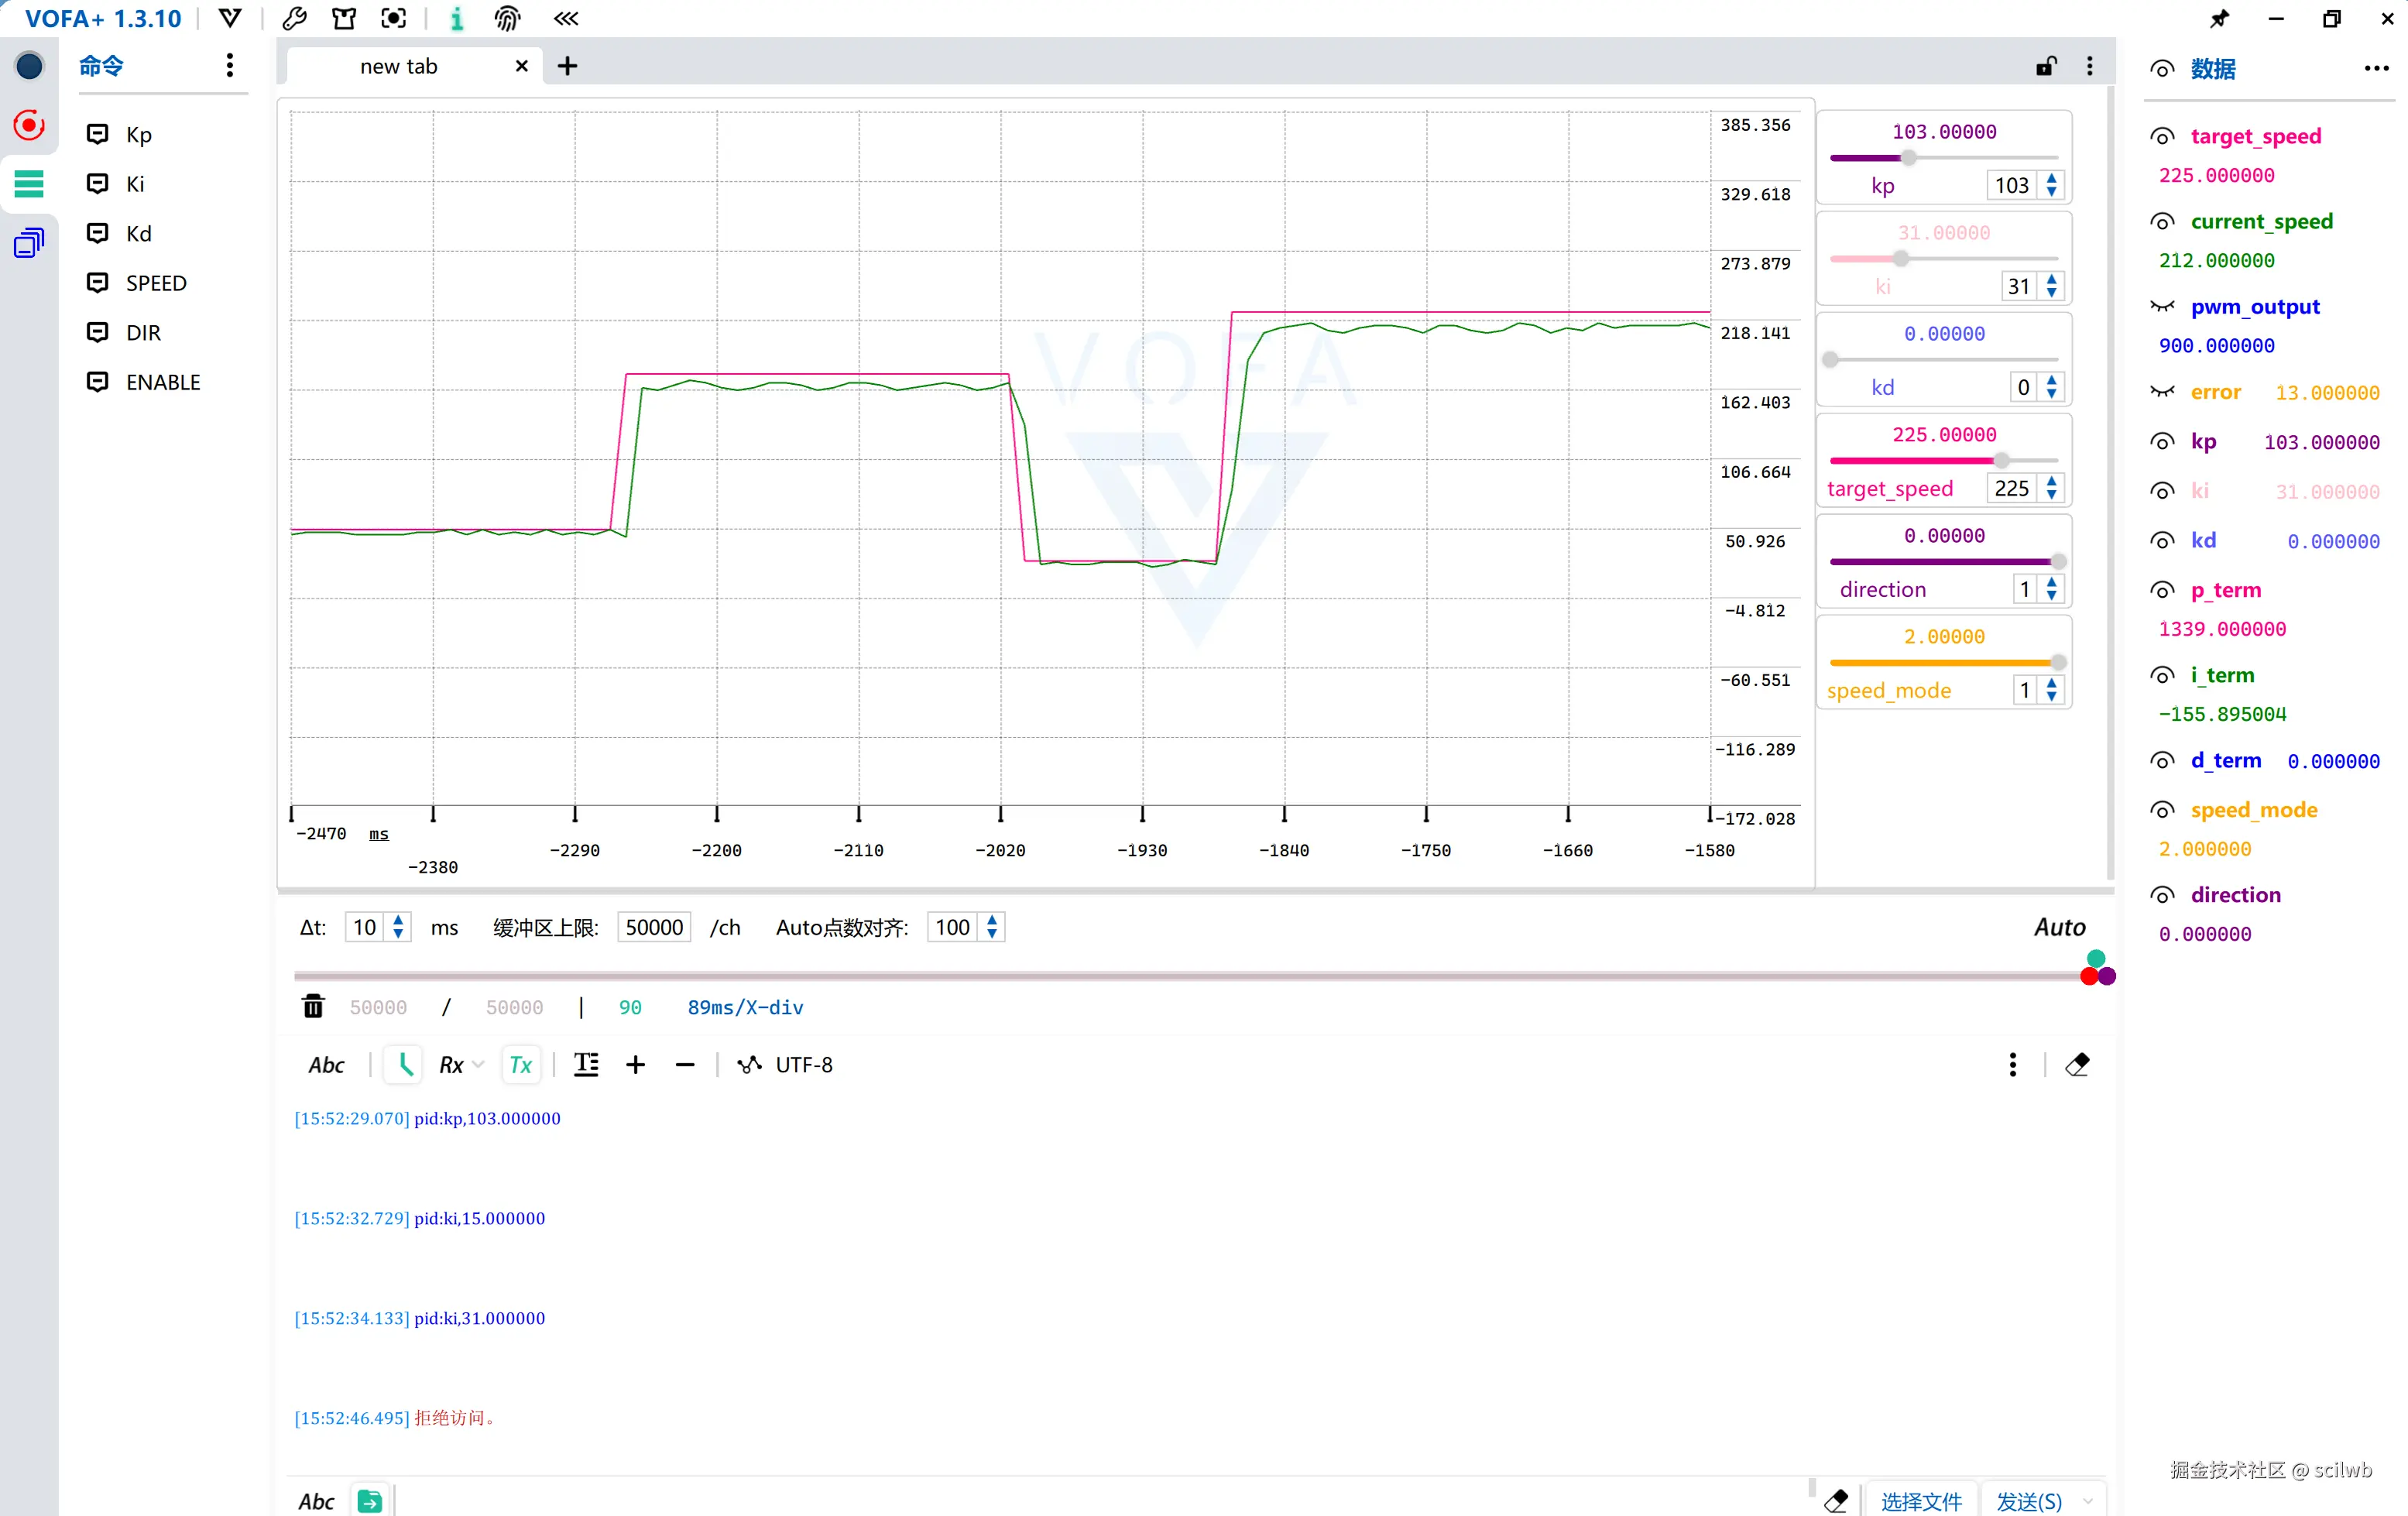
Task: Open the widgets stack icon in sidebar
Action: coord(29,243)
